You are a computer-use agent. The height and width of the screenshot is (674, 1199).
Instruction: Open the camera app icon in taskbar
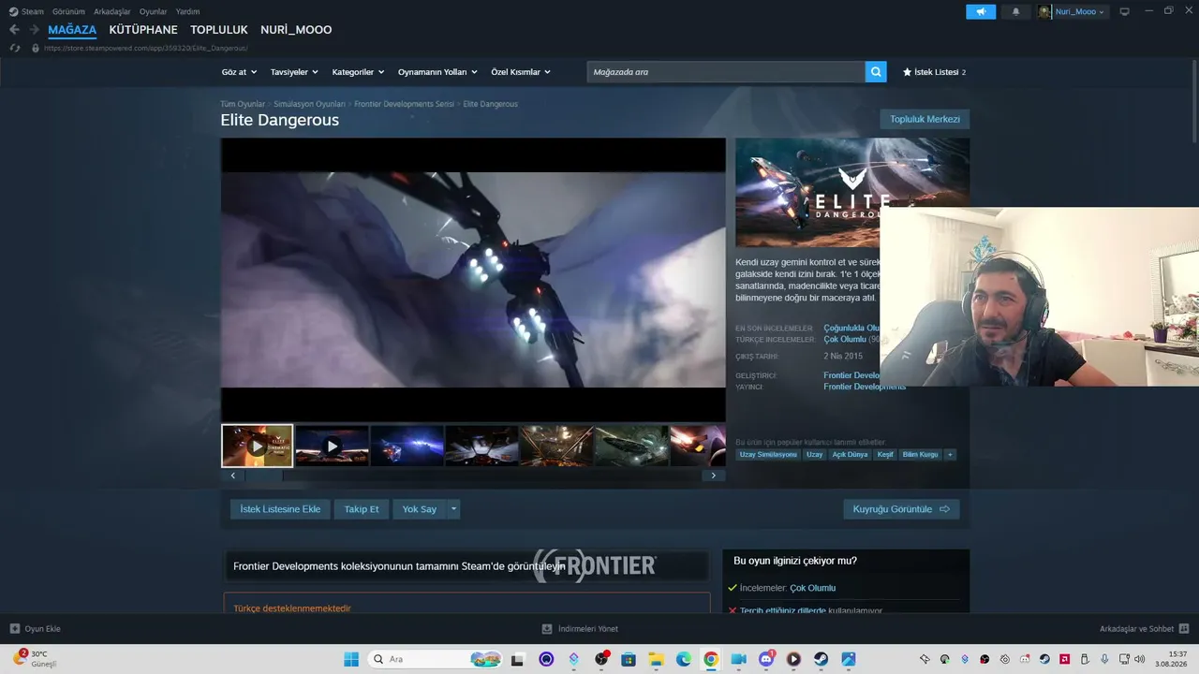739,659
